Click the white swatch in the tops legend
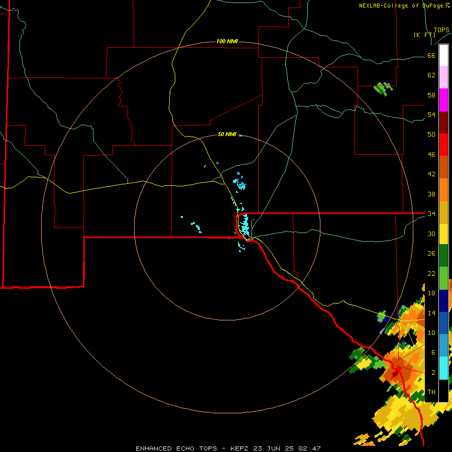The image size is (452, 452). (443, 55)
